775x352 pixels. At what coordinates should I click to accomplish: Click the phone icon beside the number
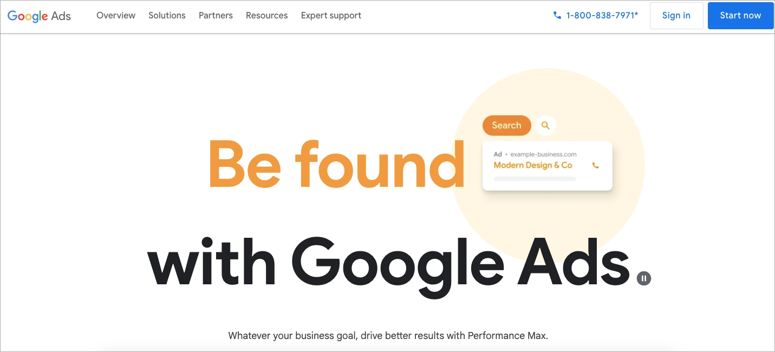point(557,15)
